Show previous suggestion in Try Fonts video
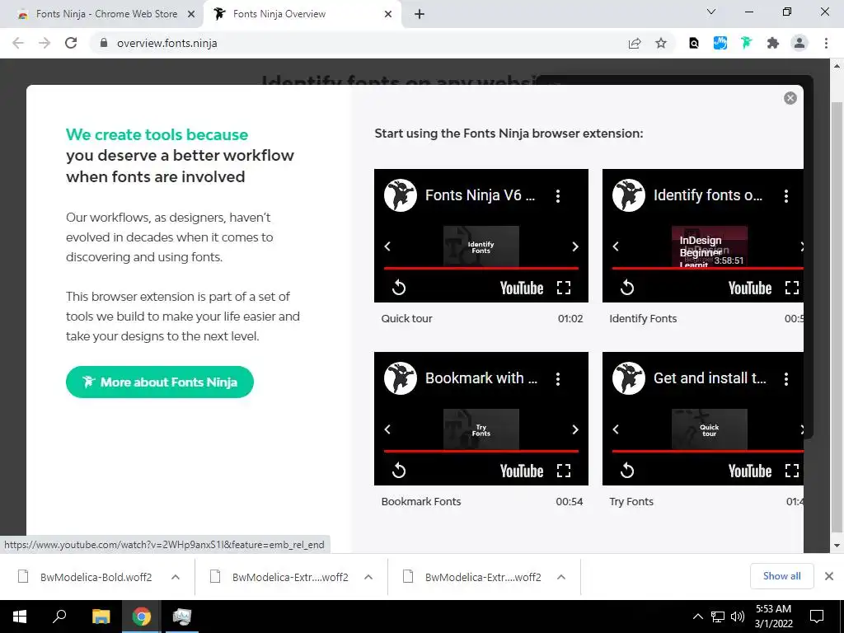Viewport: 844px width, 633px height. pos(616,429)
